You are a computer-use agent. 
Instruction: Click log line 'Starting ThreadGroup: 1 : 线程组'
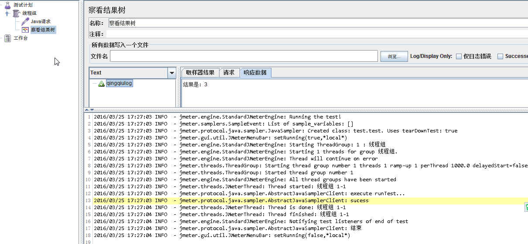click(240, 145)
